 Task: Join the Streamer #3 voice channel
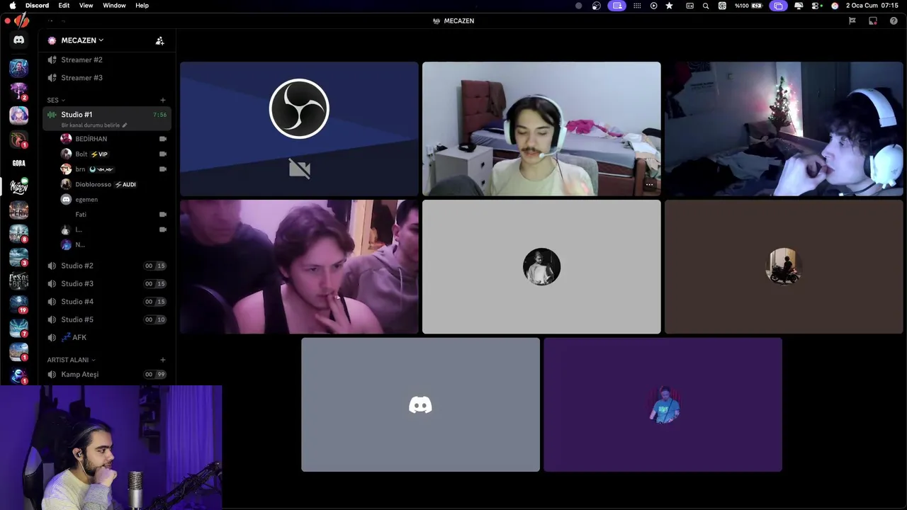(x=106, y=78)
